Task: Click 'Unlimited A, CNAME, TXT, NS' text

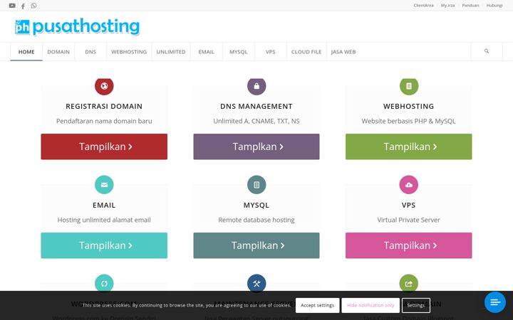Action: coord(256,121)
